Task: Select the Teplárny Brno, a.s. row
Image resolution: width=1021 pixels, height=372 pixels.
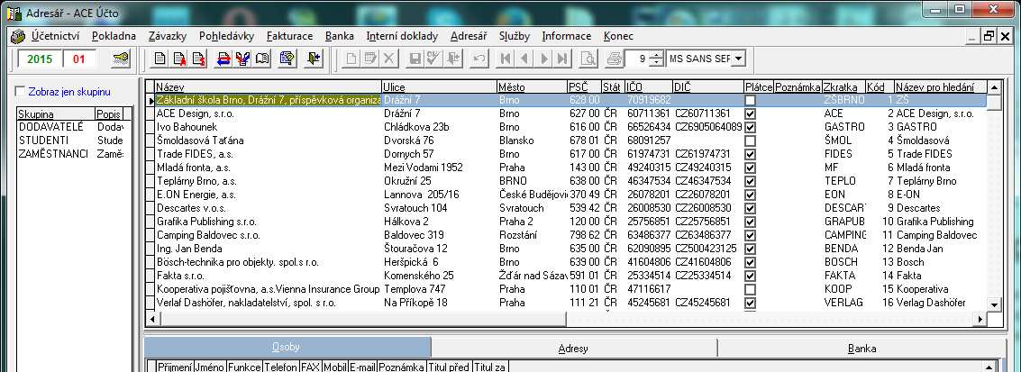Action: tap(566, 181)
